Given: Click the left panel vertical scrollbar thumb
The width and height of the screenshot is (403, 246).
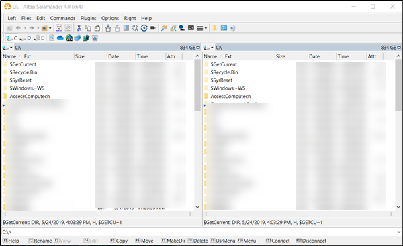Looking at the screenshot, I should (197, 85).
